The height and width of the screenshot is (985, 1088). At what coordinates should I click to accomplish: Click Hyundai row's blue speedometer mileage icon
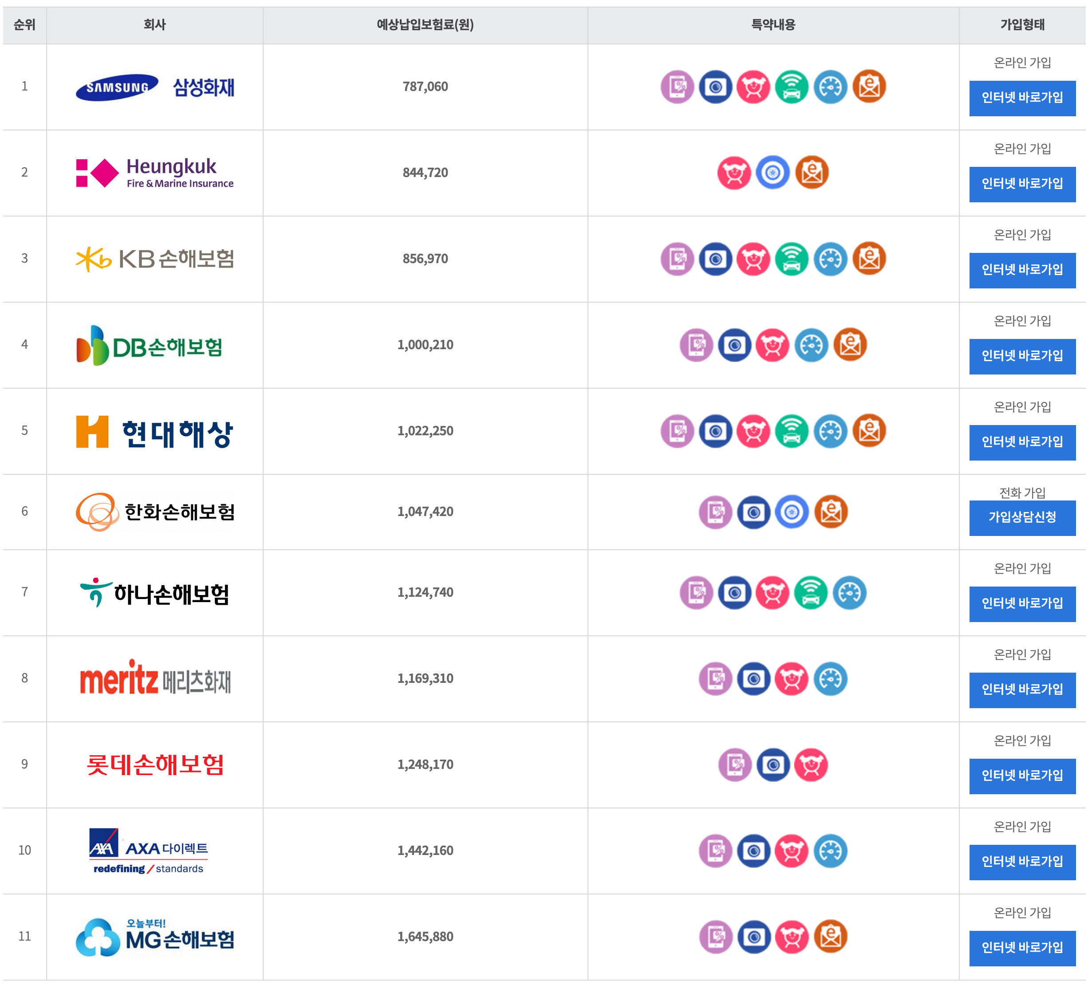[x=831, y=431]
